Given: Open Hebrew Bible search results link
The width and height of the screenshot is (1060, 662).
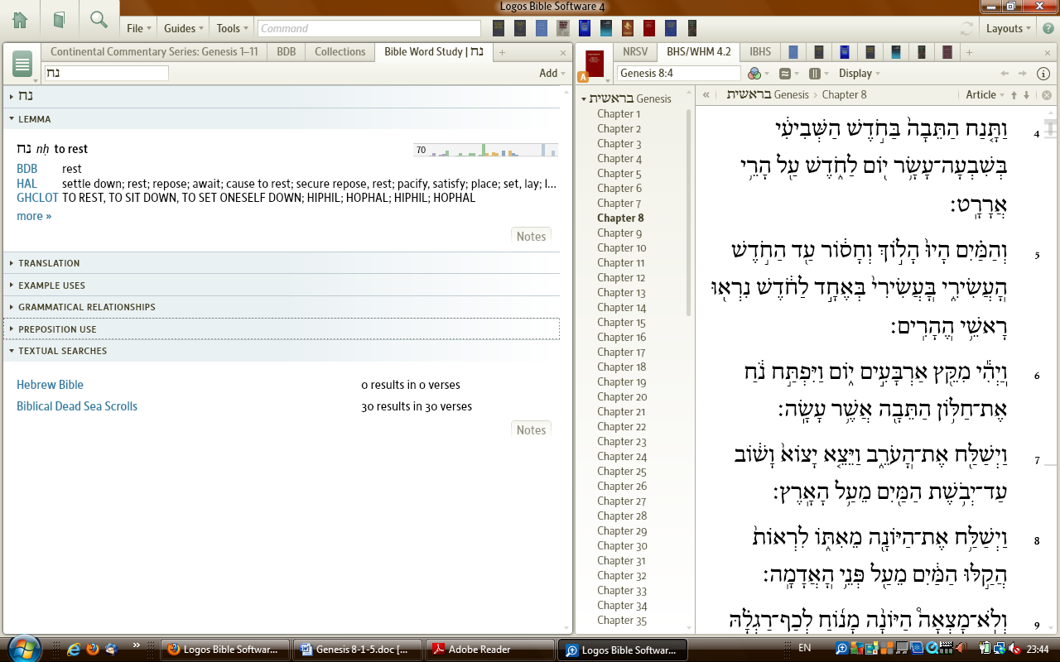Looking at the screenshot, I should (x=50, y=385).
